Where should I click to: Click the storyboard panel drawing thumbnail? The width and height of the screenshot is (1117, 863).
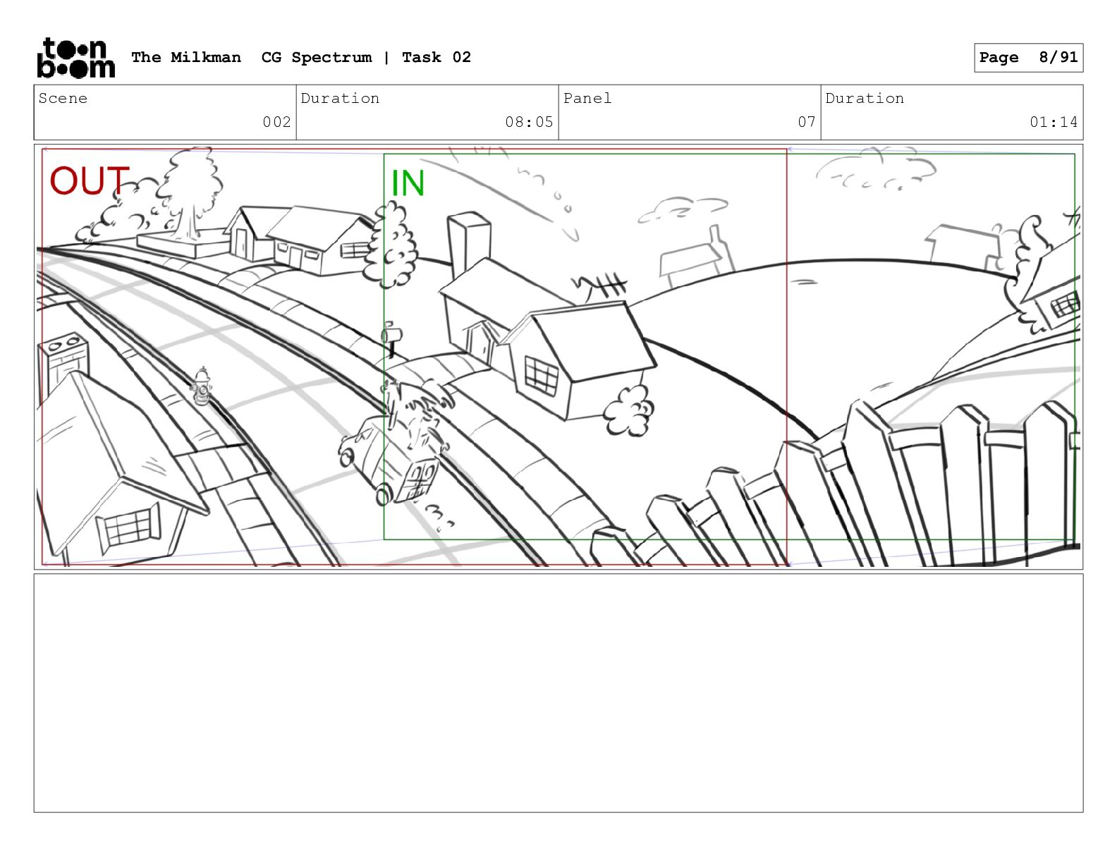(x=558, y=357)
